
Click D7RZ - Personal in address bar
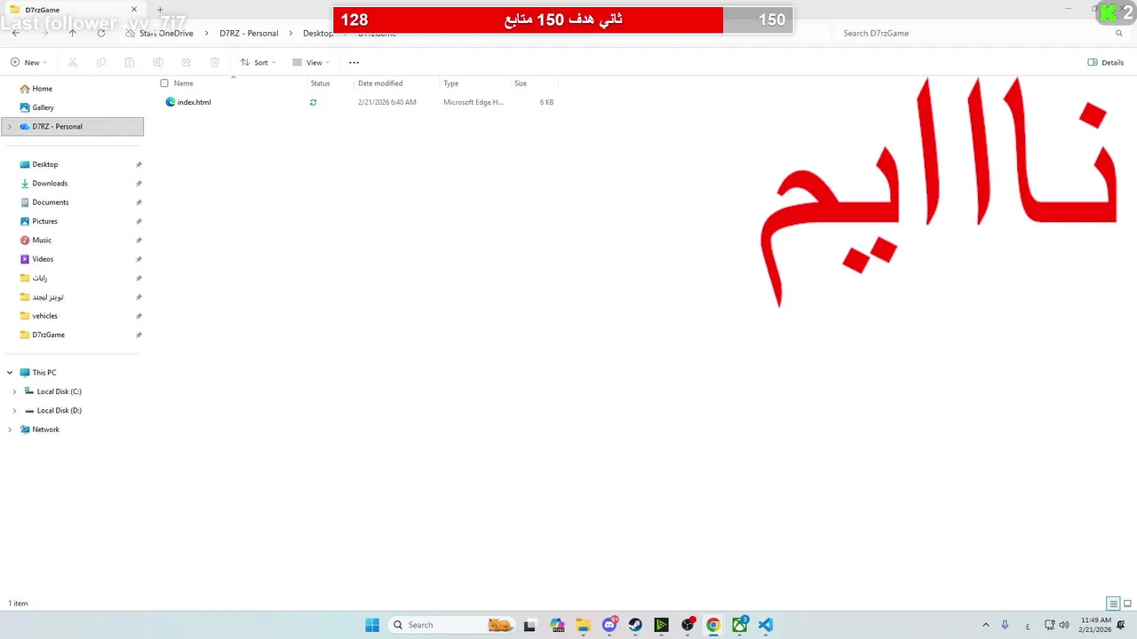(x=249, y=33)
